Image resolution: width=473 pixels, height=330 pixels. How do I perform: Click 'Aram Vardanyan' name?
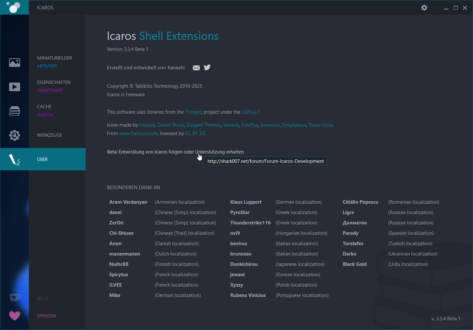128,202
